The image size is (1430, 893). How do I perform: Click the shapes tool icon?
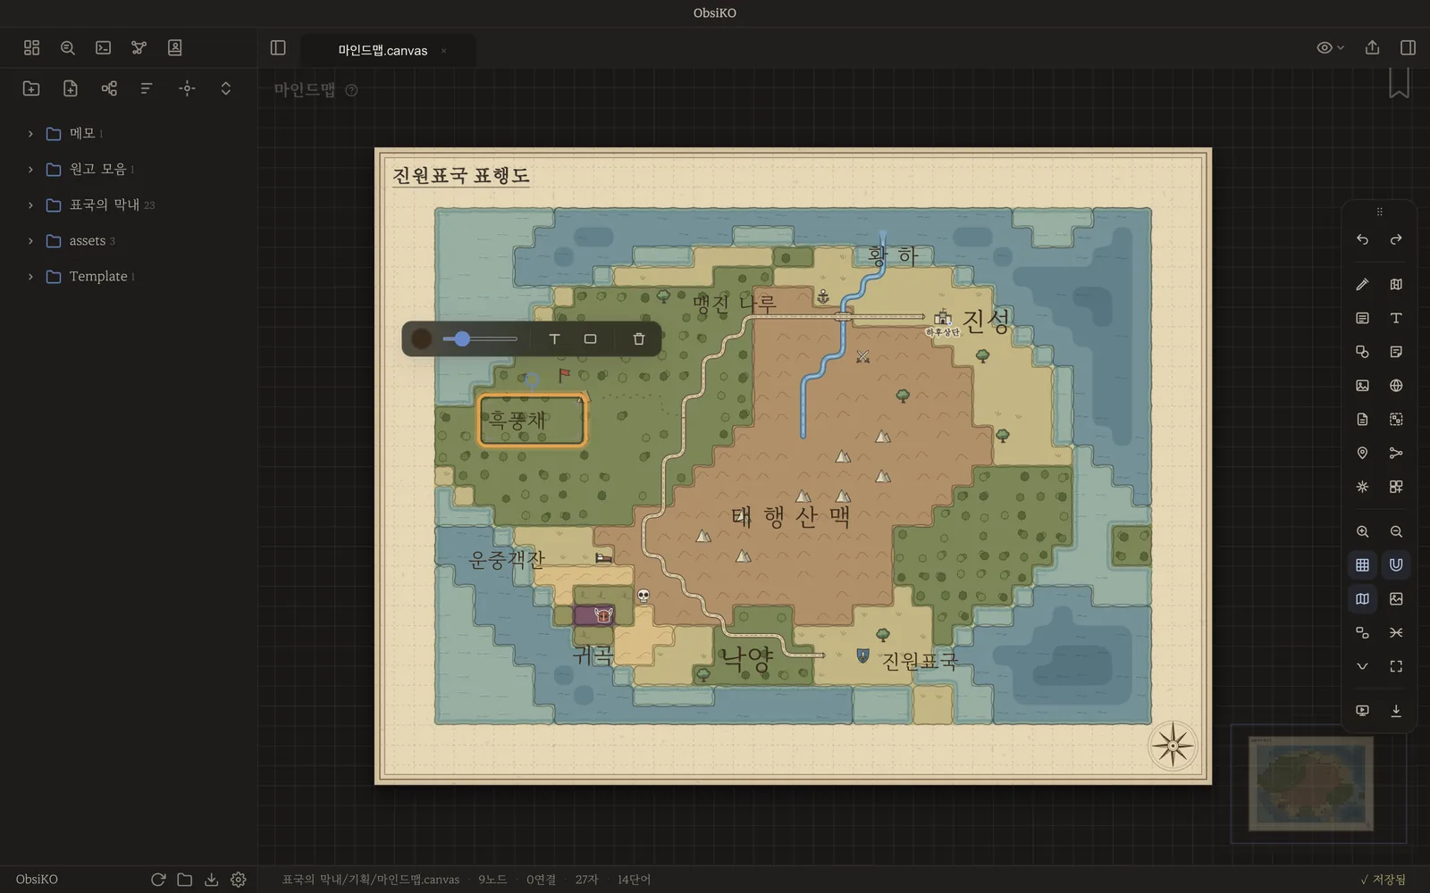(x=1362, y=352)
